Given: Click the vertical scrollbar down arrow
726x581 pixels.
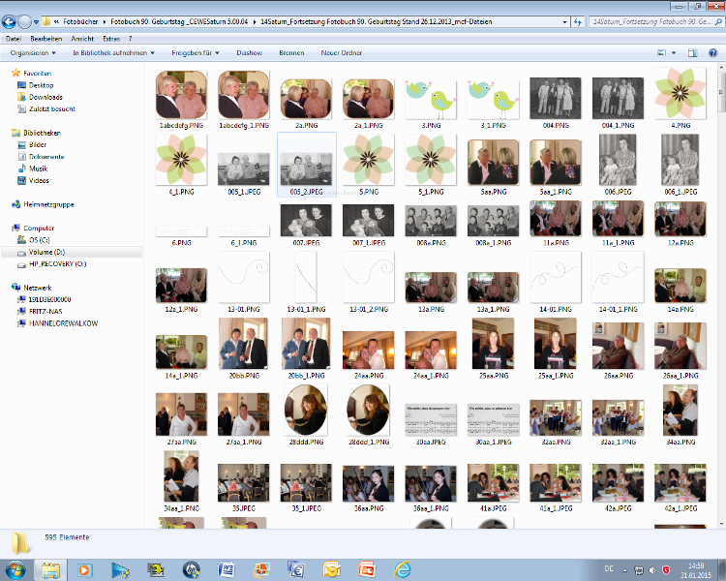Looking at the screenshot, I should pyautogui.click(x=722, y=525).
